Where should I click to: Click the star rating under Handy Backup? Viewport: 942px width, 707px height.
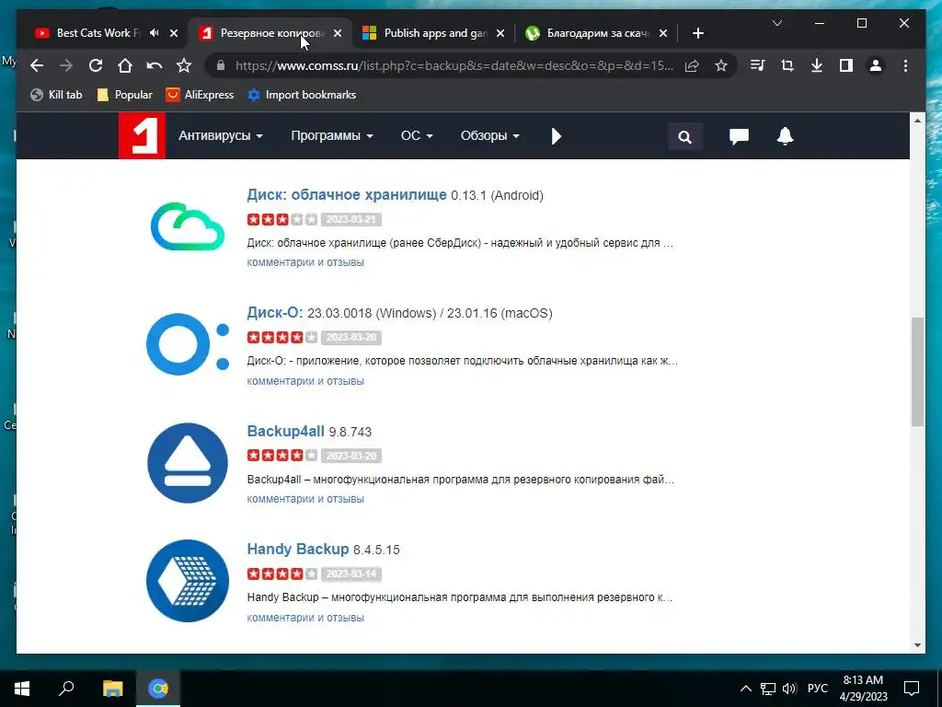pos(281,574)
